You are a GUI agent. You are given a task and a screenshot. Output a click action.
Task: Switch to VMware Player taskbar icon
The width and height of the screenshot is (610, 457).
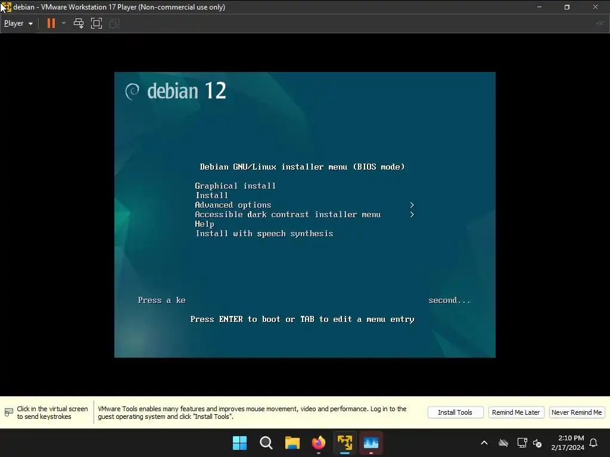pos(345,443)
